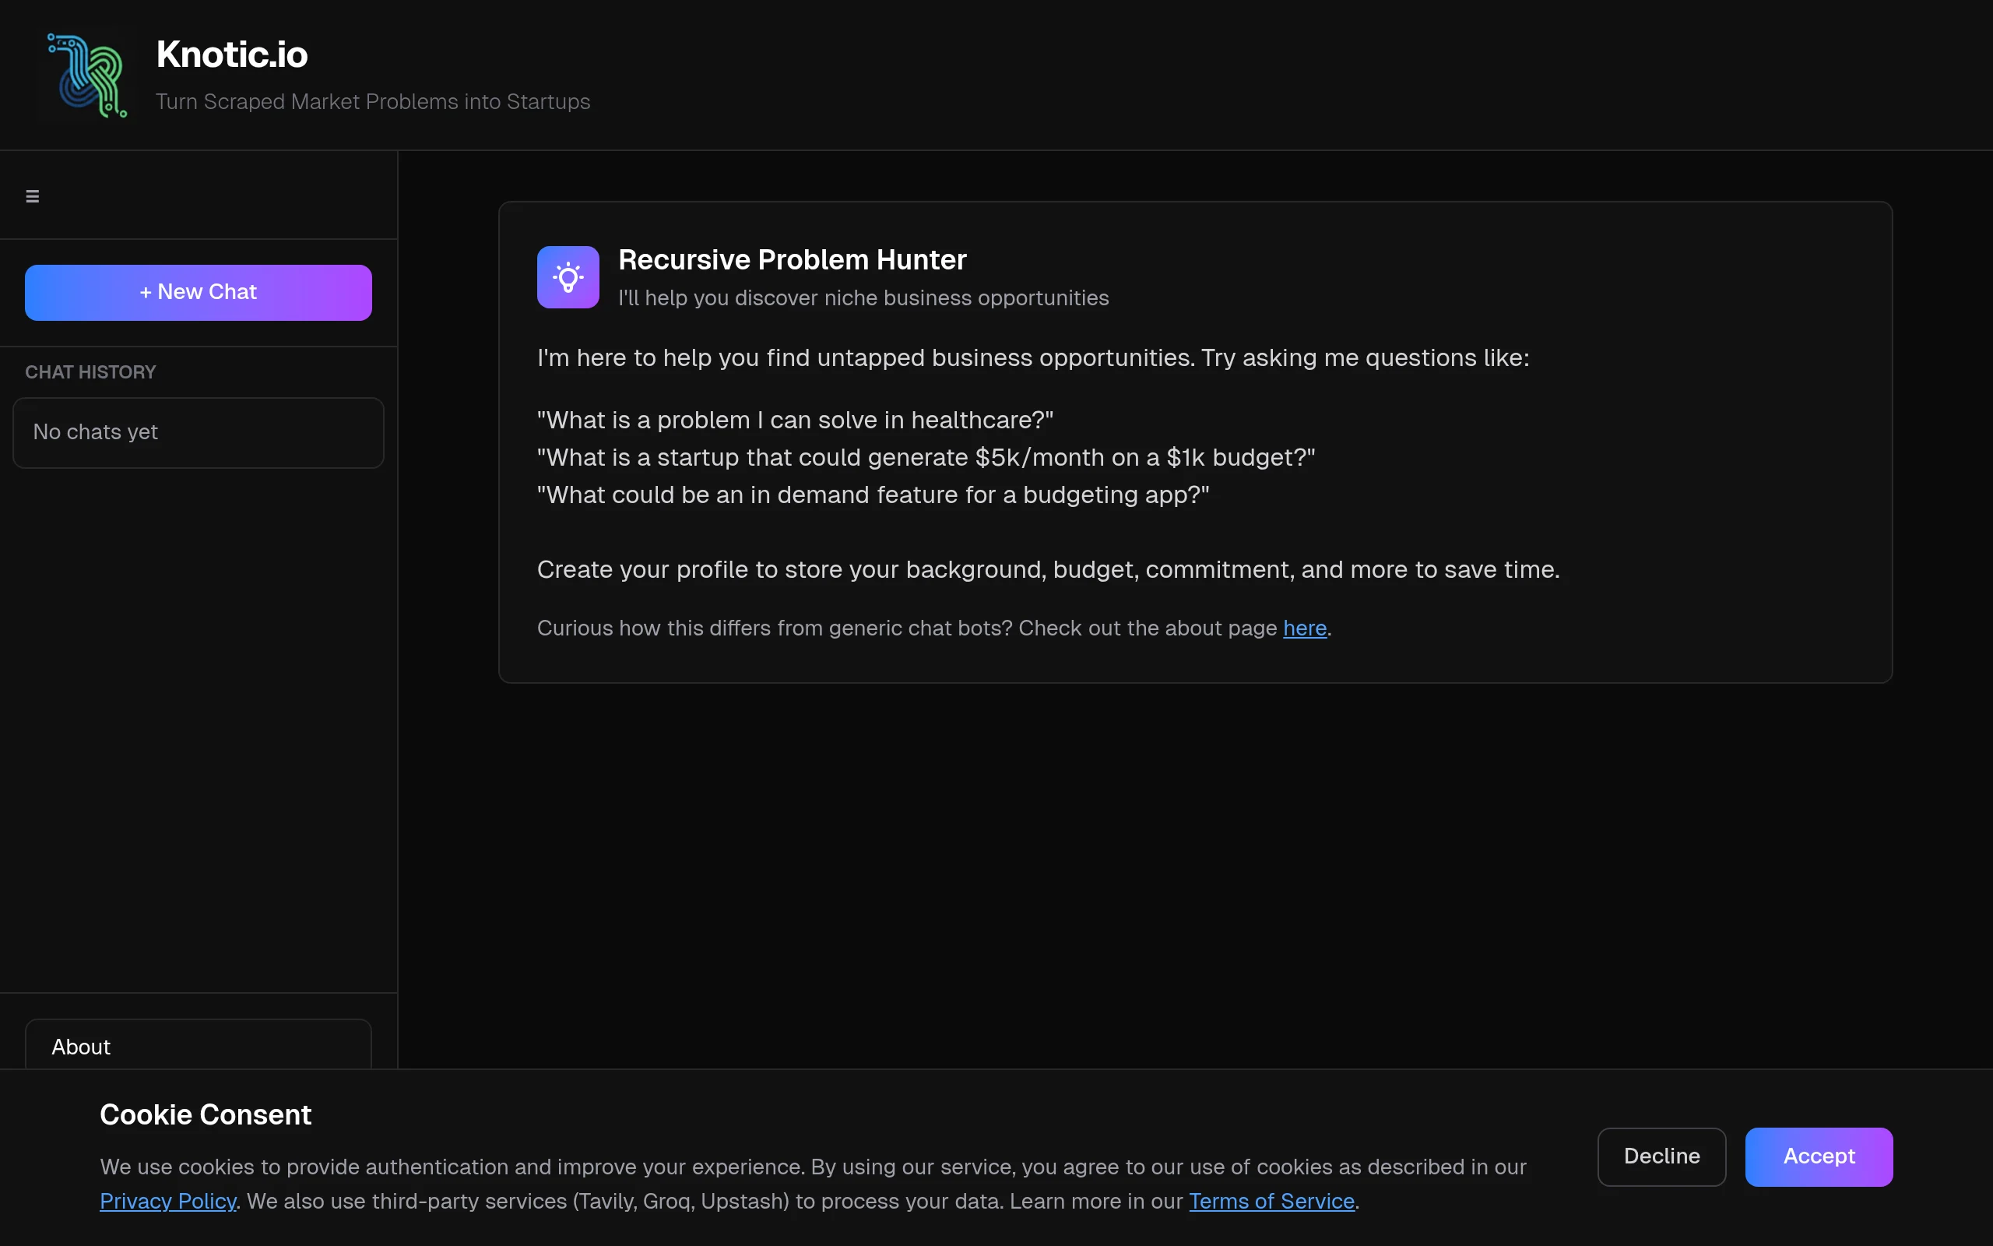Decline the cookie consent
This screenshot has height=1246, width=1993.
(1661, 1156)
